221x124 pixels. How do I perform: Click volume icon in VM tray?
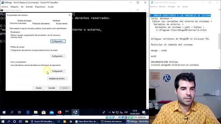121,112
